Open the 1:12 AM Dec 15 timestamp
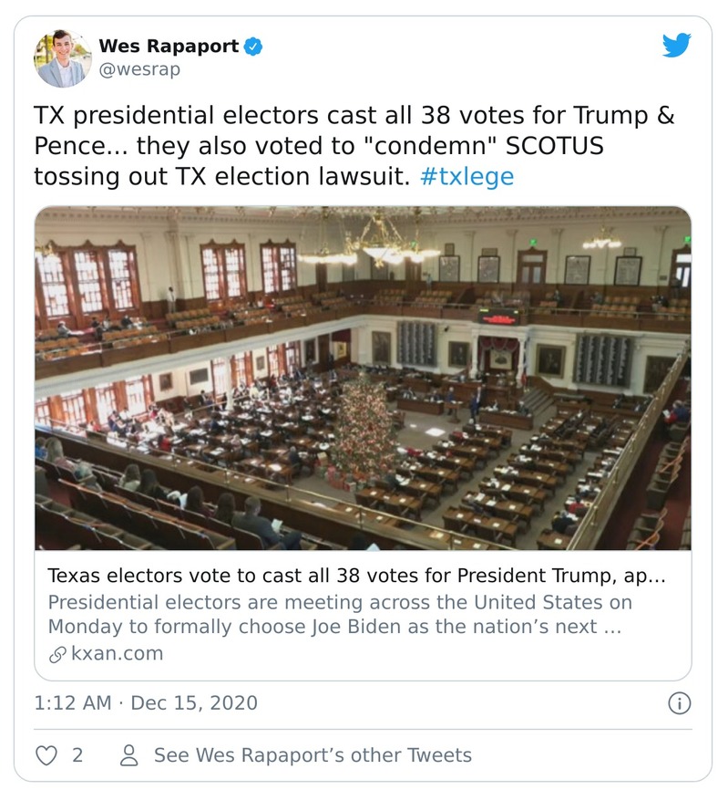The width and height of the screenshot is (728, 800). [x=146, y=703]
